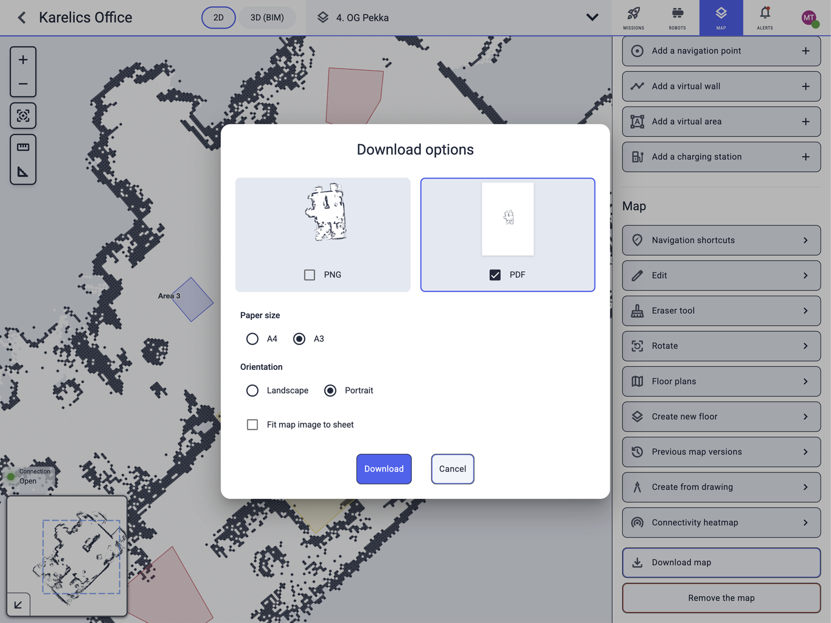Open the Connectivity heatmap icon
Screen dimensions: 831x623
pyautogui.click(x=637, y=523)
